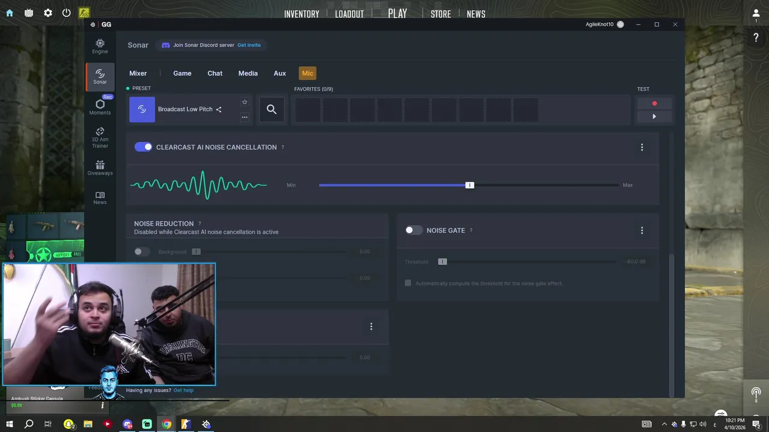
Task: Click the Get help link
Action: (183, 390)
